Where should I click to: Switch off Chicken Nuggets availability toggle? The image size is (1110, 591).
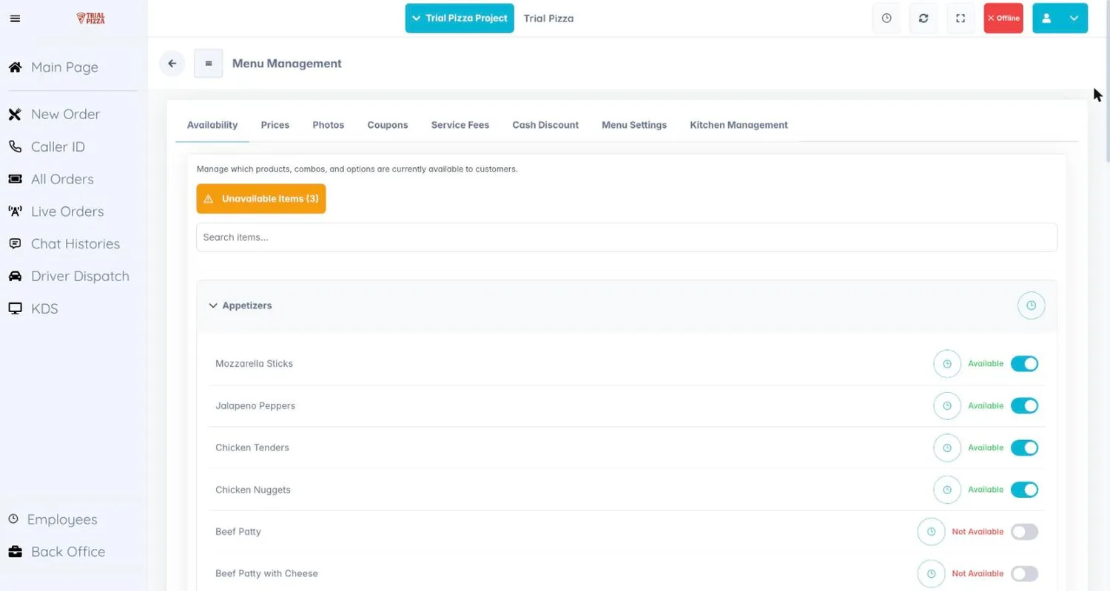pyautogui.click(x=1025, y=490)
